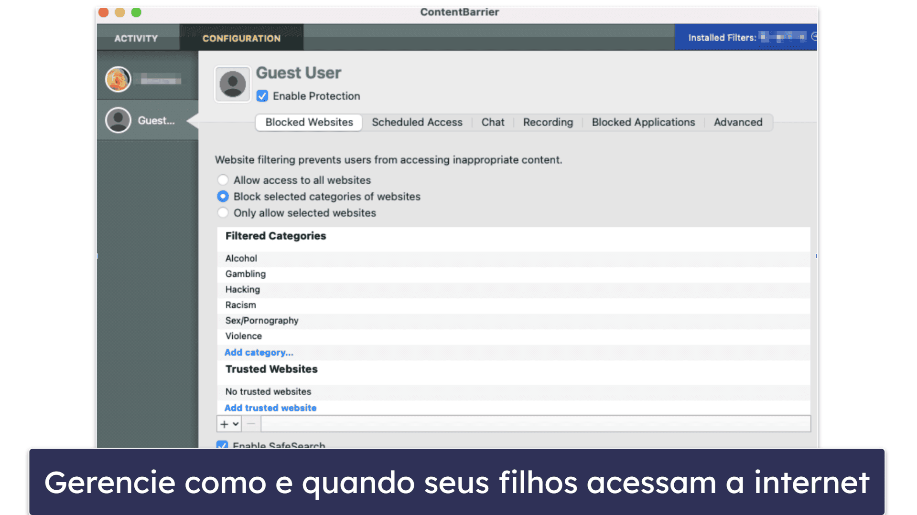Open the Recording tab

[548, 122]
